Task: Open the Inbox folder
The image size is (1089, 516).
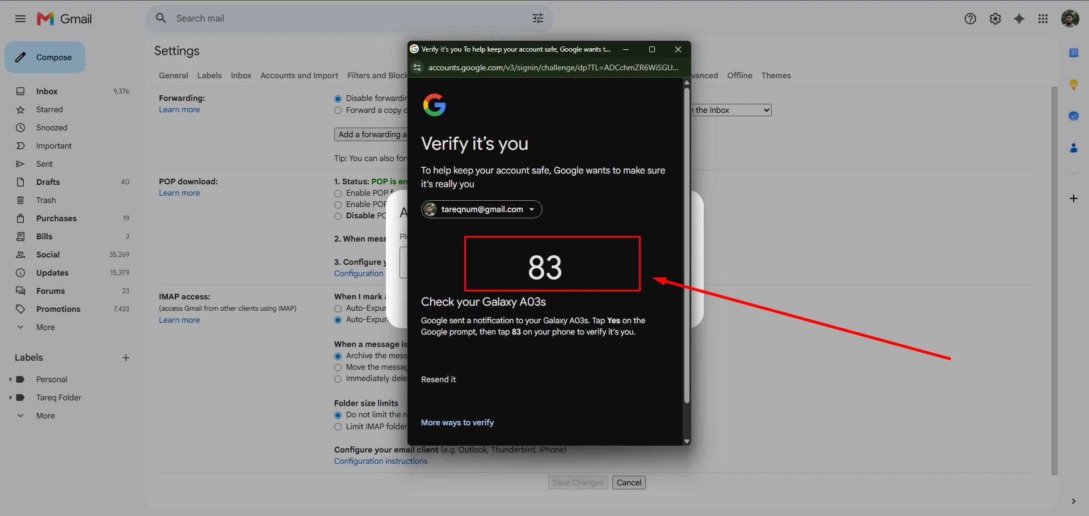Action: [73, 91]
